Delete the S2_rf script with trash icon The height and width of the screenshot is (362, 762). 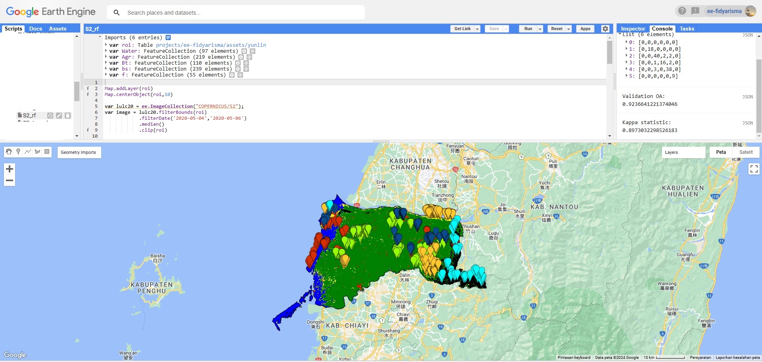tap(68, 115)
